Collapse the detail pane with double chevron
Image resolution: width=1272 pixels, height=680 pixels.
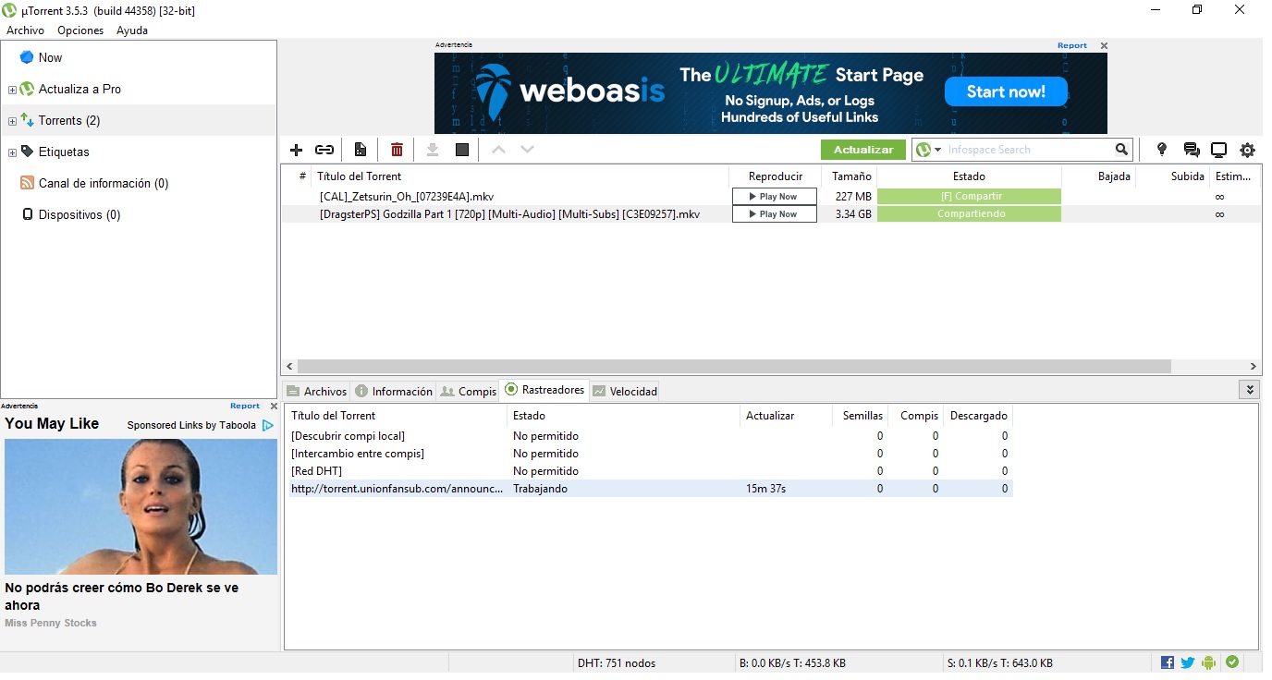1249,390
